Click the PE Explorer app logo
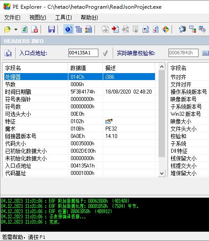Image resolution: width=209 pixels, height=241 pixels. click(7, 7)
